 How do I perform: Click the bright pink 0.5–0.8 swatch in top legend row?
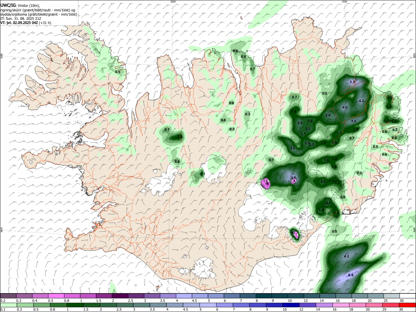pos(57,296)
